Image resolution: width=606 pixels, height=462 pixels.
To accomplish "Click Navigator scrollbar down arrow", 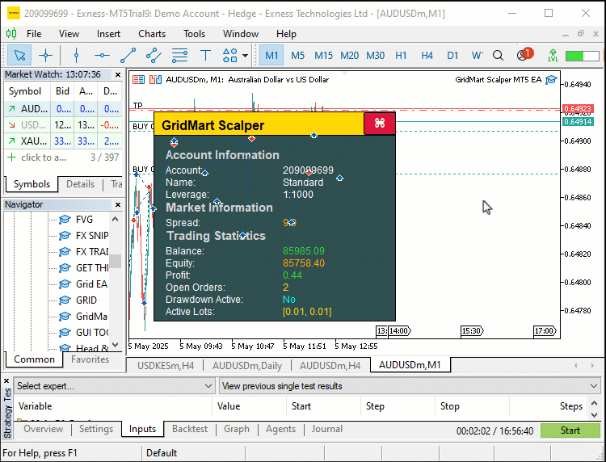I will (116, 345).
